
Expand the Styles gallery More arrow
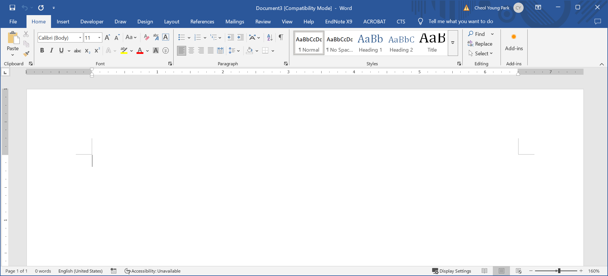click(x=453, y=43)
